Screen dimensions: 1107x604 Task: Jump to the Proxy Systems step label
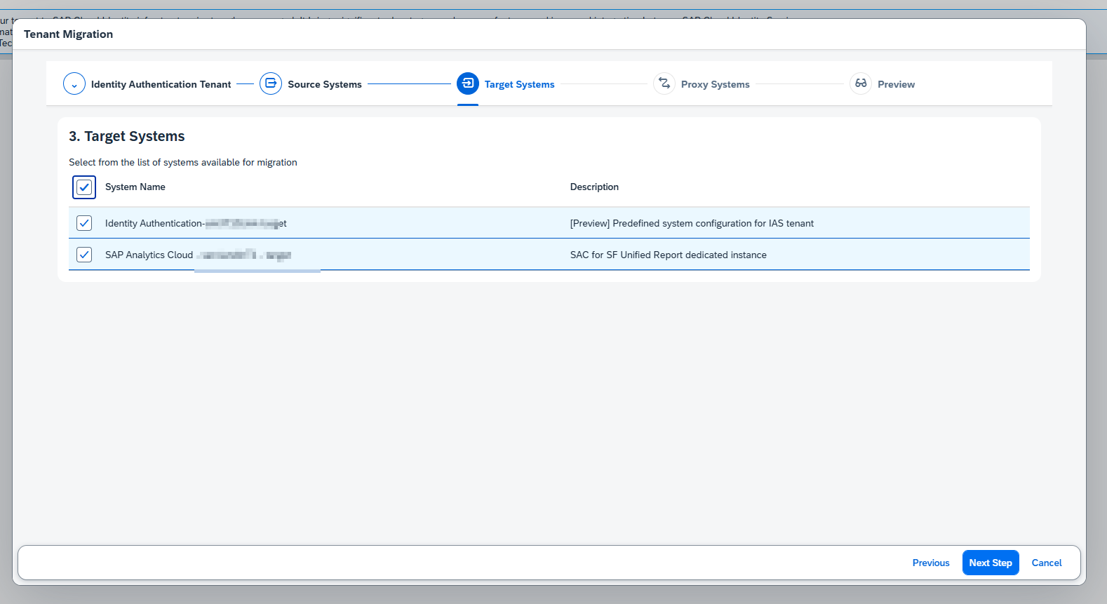pos(715,84)
